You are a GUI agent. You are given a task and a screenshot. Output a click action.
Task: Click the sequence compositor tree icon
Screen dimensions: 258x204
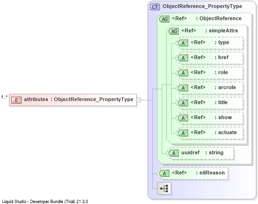[x=164, y=189]
